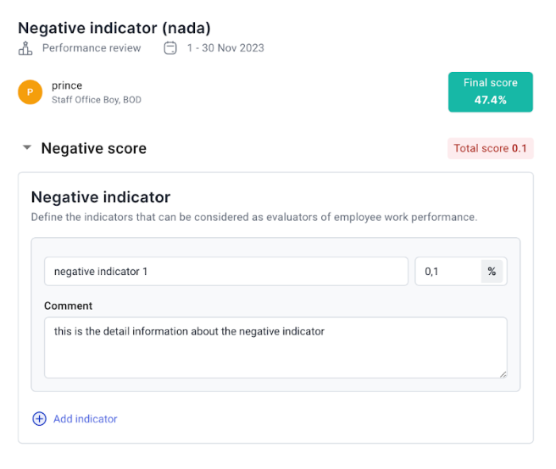This screenshot has height=469, width=556.
Task: Click the calendar icon beside the date range
Action: click(170, 48)
